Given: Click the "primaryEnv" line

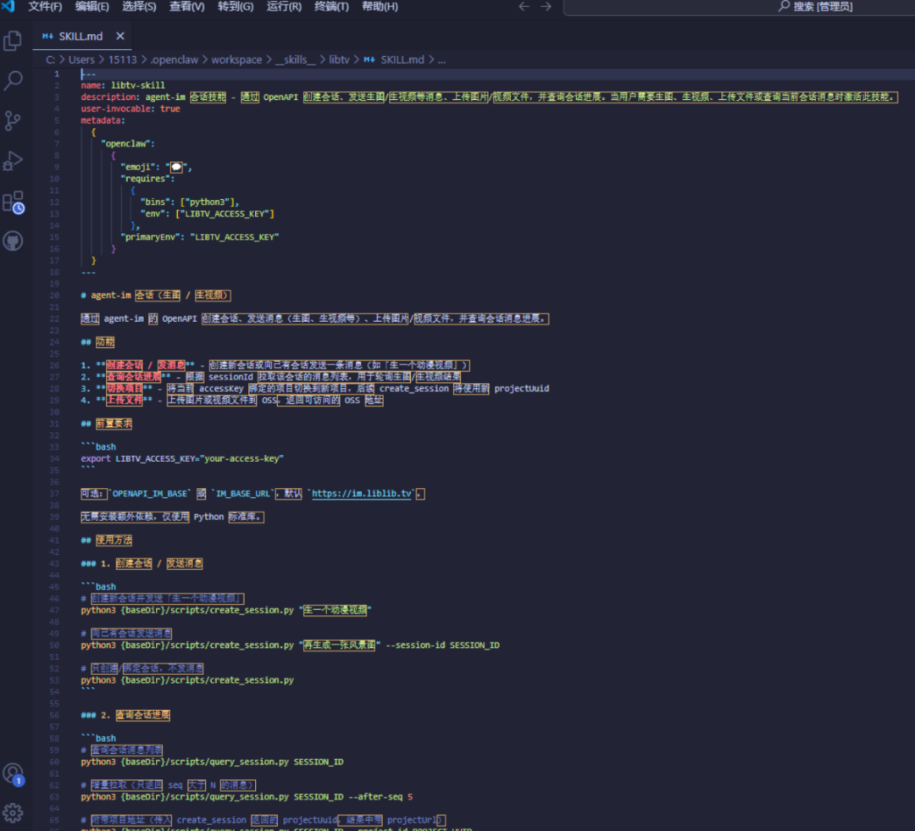Looking at the screenshot, I should 200,237.
